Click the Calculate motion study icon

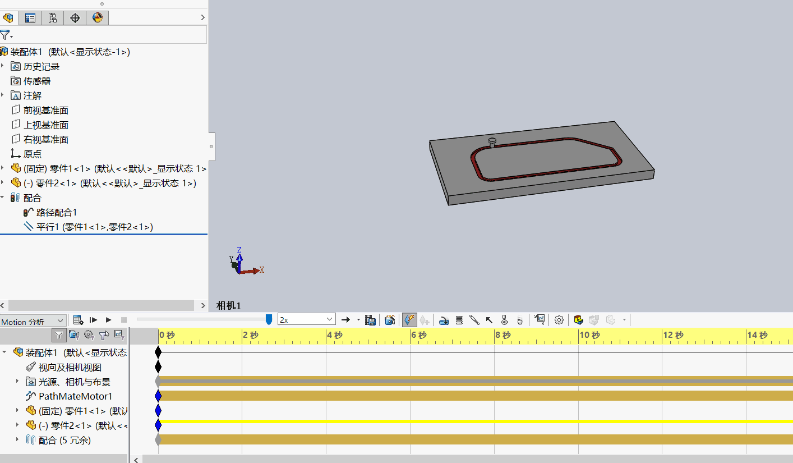click(79, 320)
